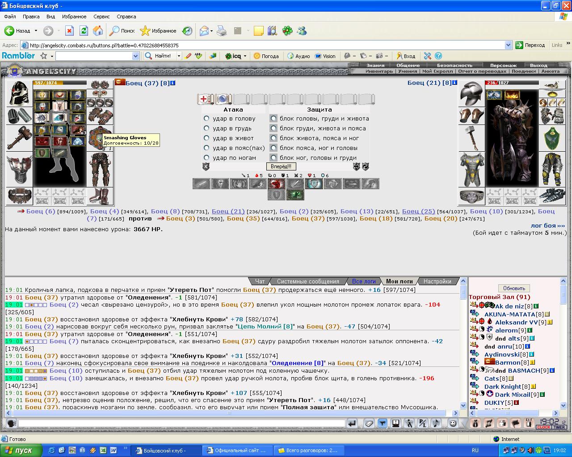Click the browser Refresh icon
Image resolution: width=572 pixels, height=457 pixels.
click(84, 31)
